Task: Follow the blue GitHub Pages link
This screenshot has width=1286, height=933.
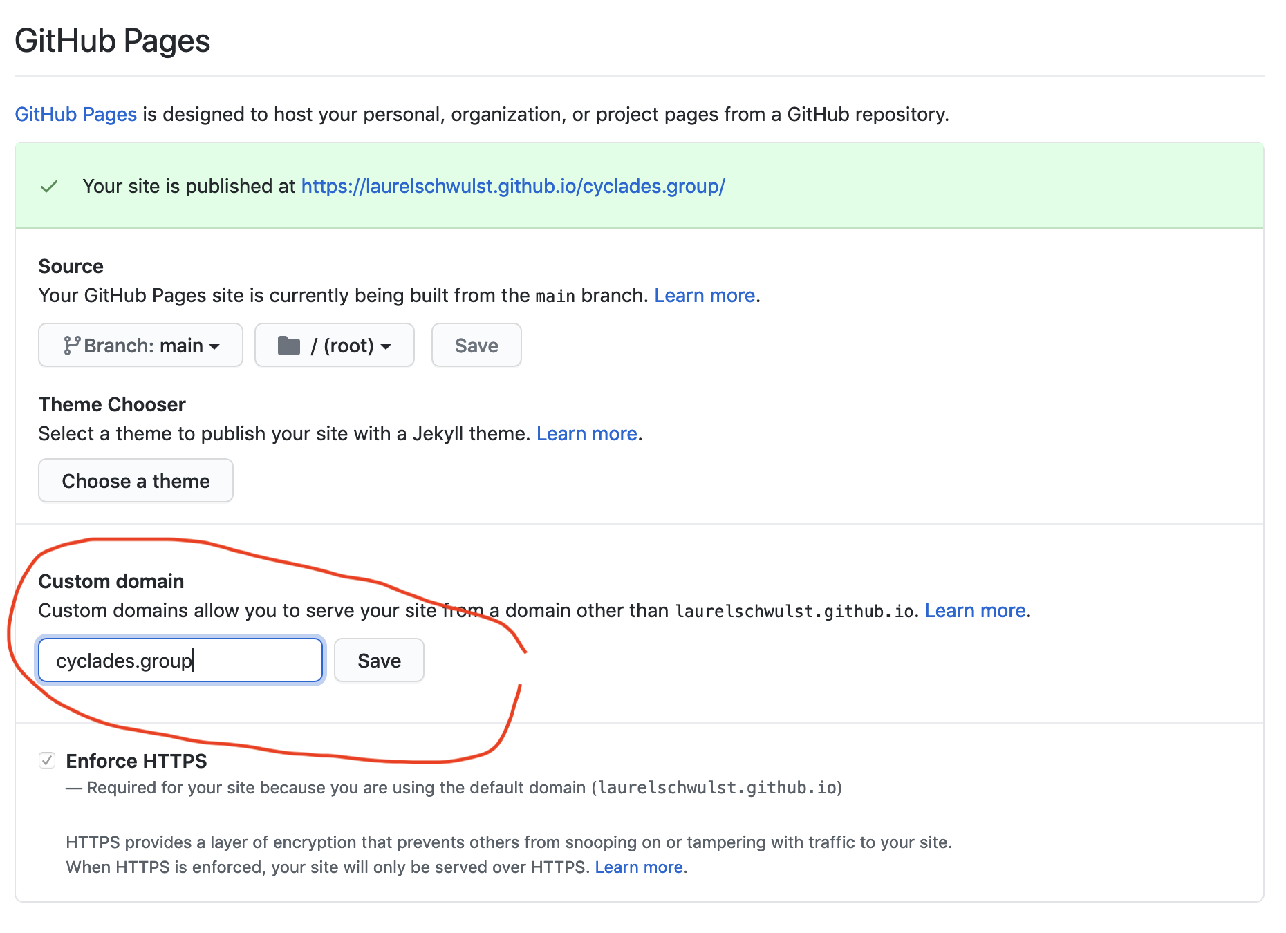Action: coord(76,115)
